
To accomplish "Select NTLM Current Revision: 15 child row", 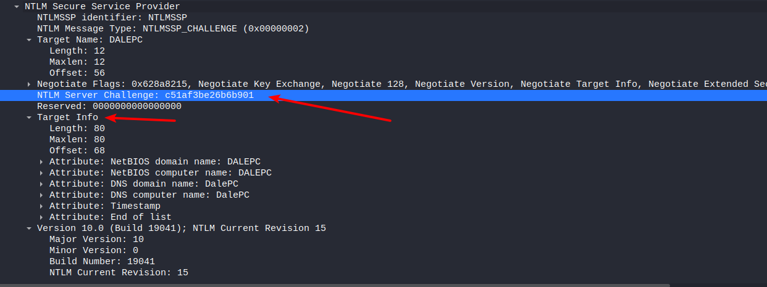I will click(x=119, y=273).
